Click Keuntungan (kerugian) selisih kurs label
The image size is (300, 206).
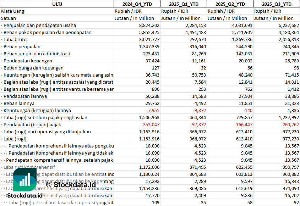pyautogui.click(x=58, y=75)
